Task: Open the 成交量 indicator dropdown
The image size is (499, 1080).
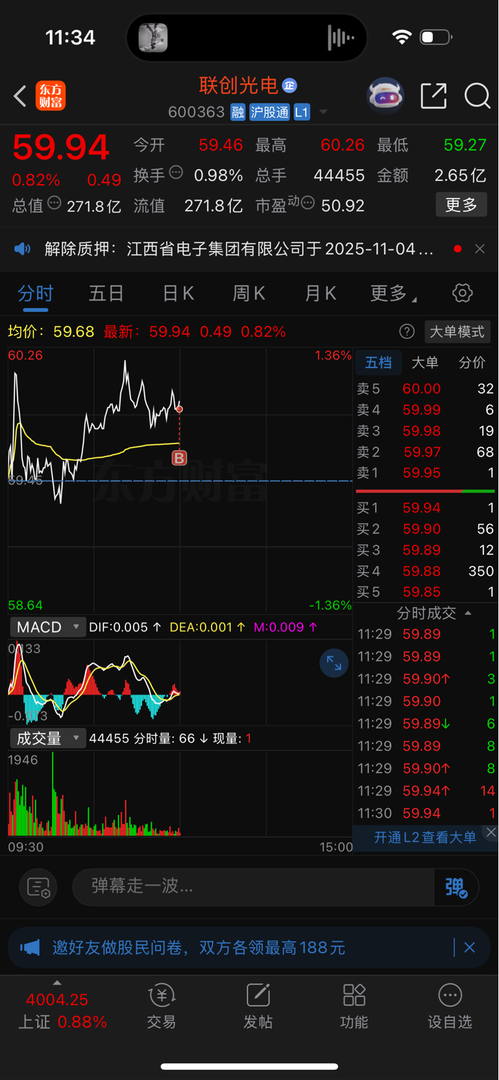Action: click(47, 738)
